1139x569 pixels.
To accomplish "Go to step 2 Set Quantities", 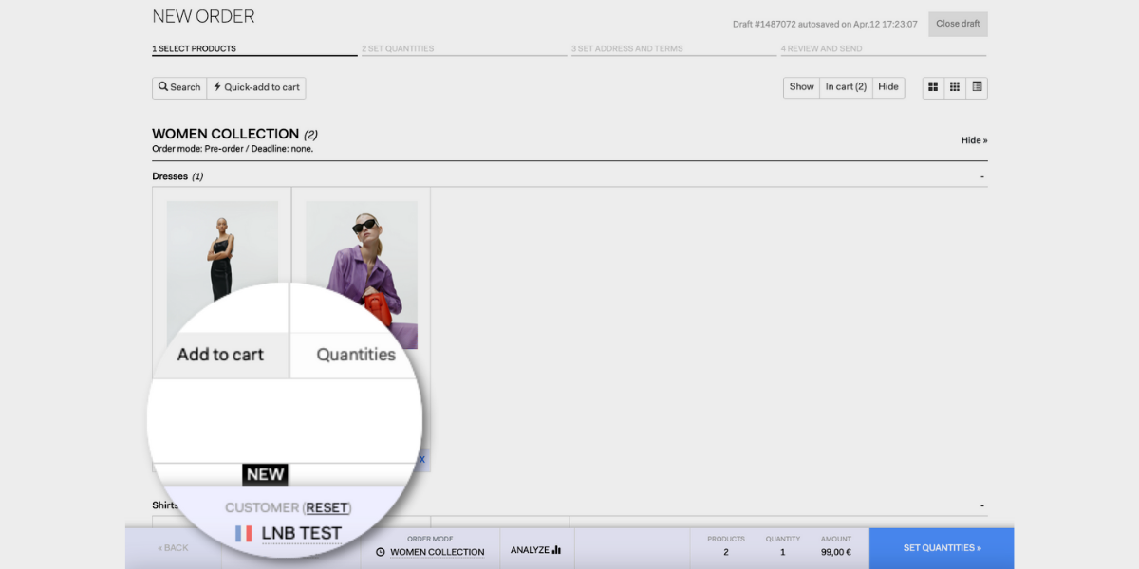I will click(464, 48).
